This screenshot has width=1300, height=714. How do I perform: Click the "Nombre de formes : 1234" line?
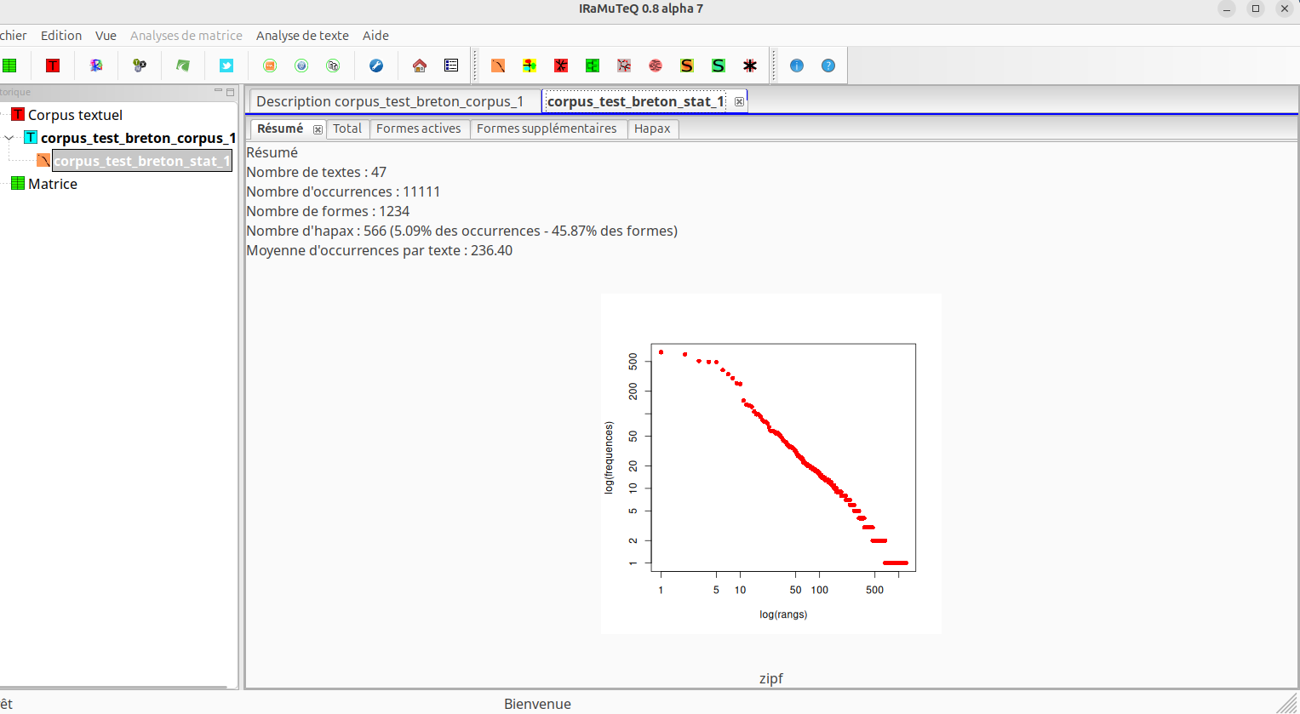pos(328,211)
